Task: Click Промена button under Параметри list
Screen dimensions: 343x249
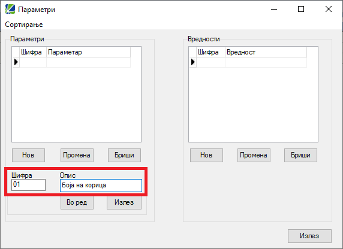Action: pos(77,155)
